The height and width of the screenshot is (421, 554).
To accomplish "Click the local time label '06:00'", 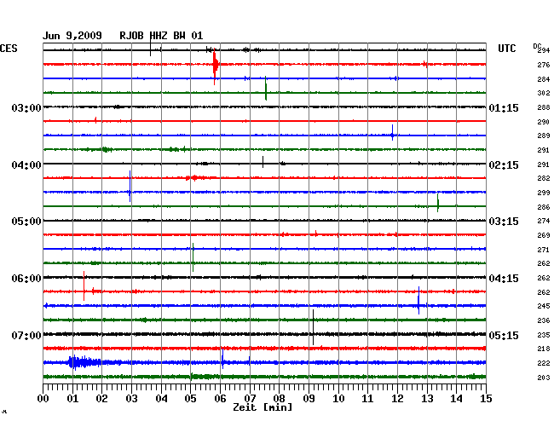I will click(26, 279).
